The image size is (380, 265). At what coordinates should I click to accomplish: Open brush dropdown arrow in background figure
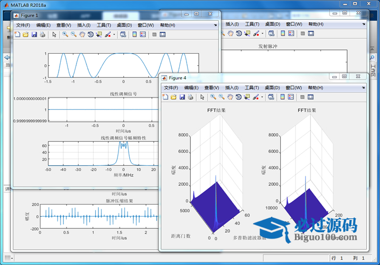click(x=263, y=33)
